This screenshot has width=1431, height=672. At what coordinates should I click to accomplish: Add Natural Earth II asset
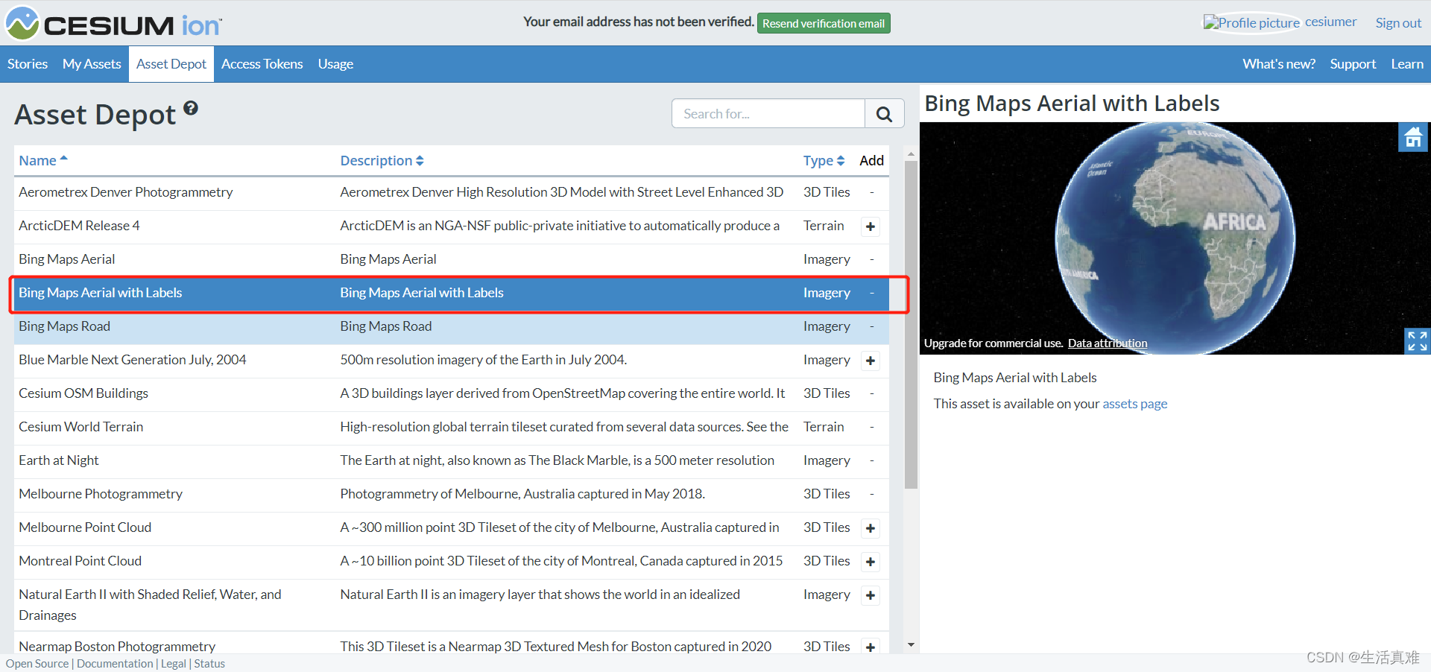coord(870,595)
